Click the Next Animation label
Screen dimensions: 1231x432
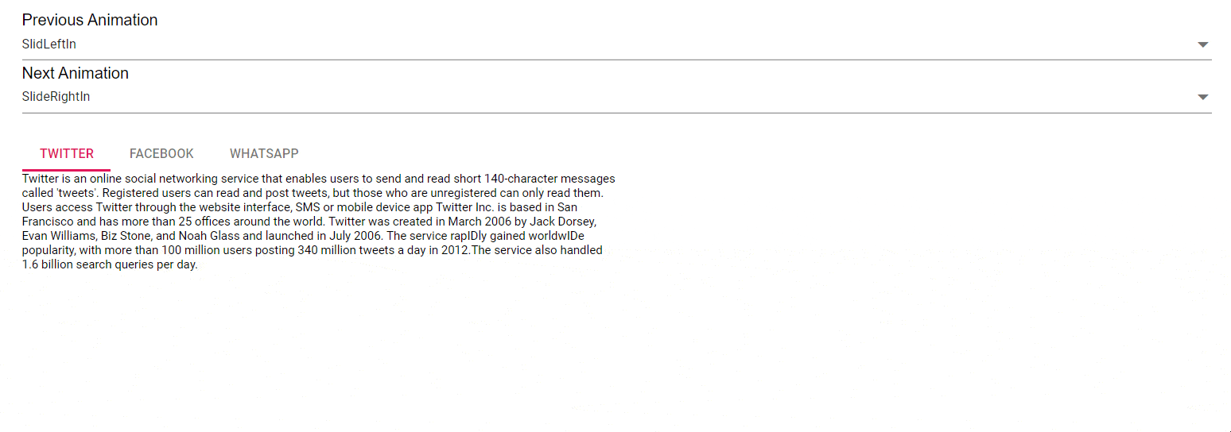point(76,73)
